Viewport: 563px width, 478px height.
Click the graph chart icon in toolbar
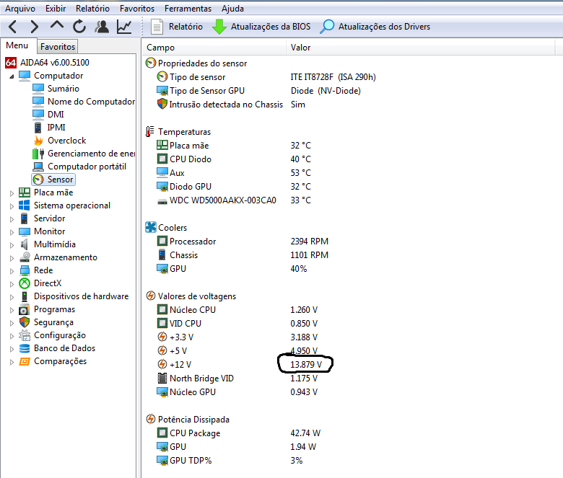[124, 27]
